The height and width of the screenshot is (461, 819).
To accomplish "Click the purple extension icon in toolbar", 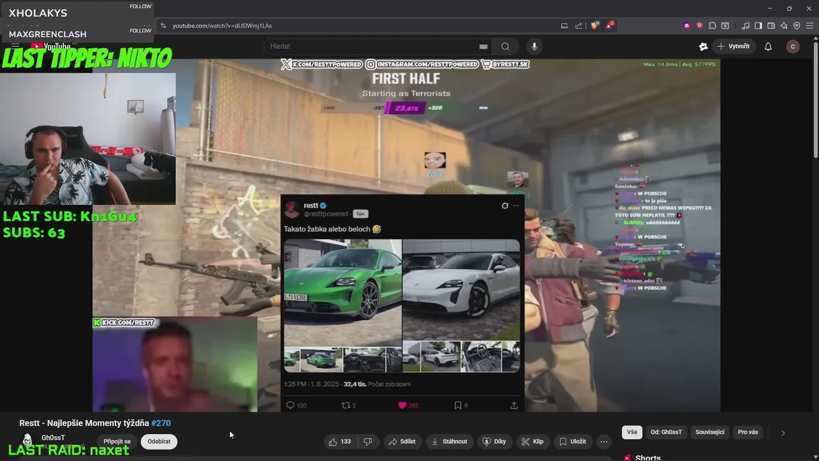I will pyautogui.click(x=687, y=26).
